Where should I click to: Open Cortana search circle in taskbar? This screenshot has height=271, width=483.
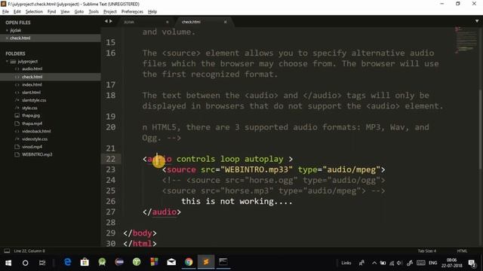pos(25,263)
